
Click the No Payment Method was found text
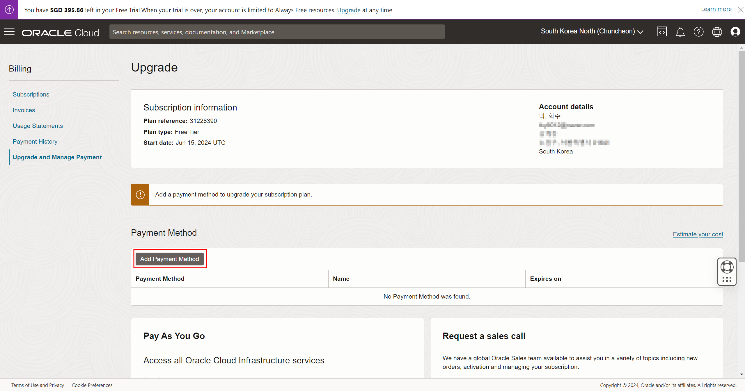(427, 297)
